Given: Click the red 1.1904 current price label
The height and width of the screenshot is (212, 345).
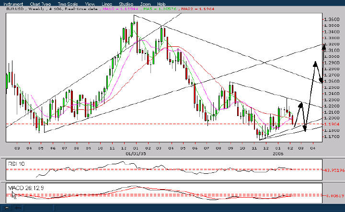Looking at the screenshot, I should [x=332, y=124].
